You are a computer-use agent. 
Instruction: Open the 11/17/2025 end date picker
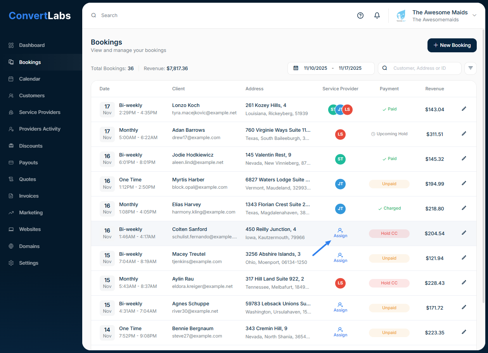tap(350, 68)
